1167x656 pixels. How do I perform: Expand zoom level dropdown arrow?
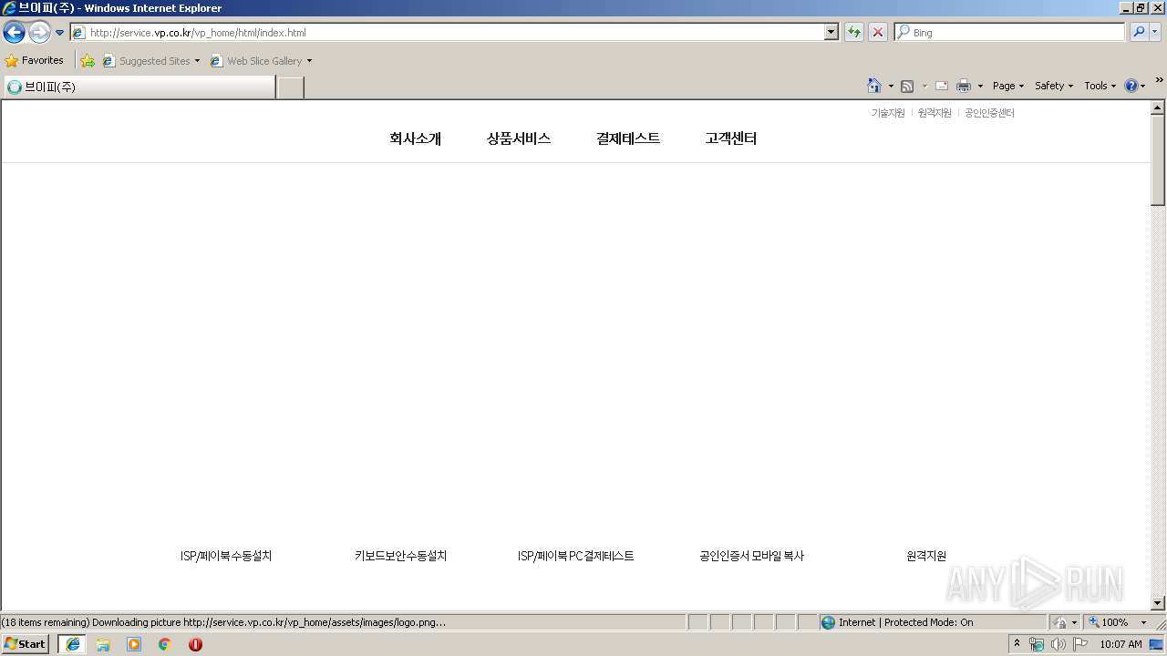tap(1143, 622)
